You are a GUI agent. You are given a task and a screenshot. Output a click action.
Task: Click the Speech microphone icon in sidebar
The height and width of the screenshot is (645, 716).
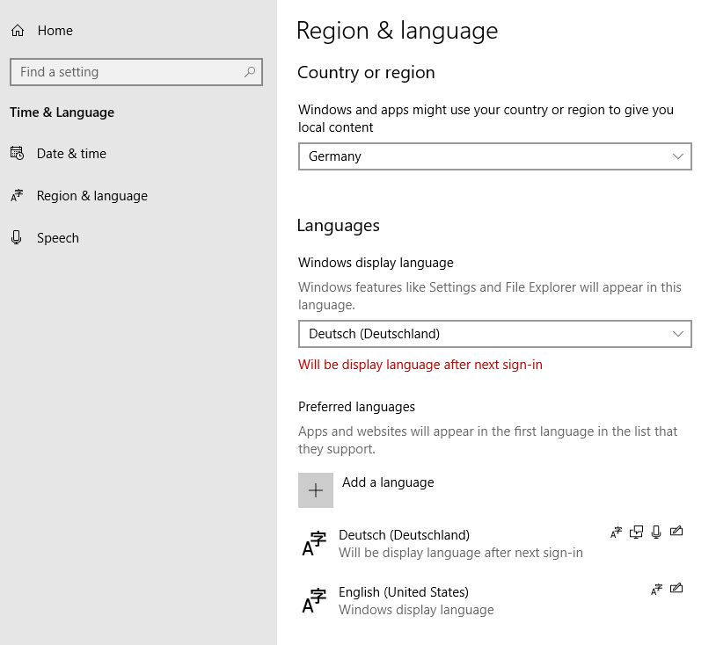(17, 237)
